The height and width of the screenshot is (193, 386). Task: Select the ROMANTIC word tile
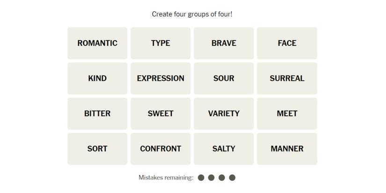coord(97,43)
